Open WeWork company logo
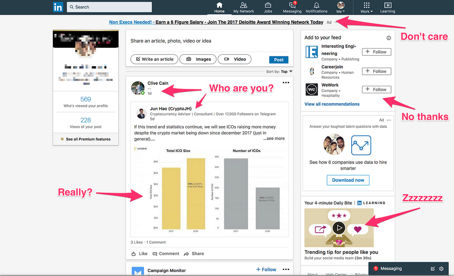Image resolution: width=454 pixels, height=276 pixels. coord(312,90)
